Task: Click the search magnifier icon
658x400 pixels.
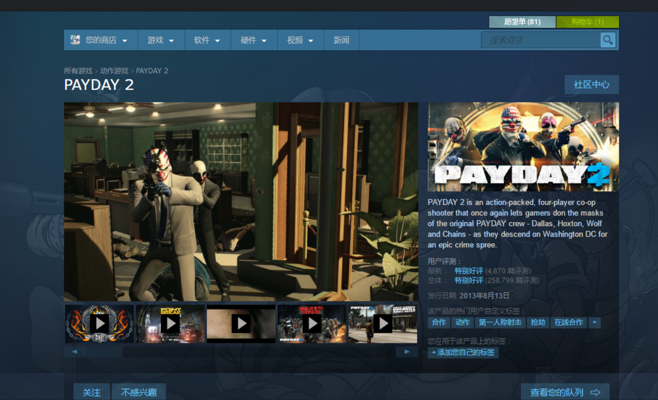Action: (x=608, y=40)
